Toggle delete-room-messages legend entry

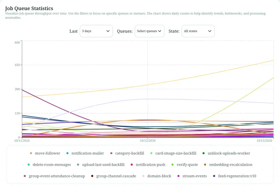click(49, 165)
